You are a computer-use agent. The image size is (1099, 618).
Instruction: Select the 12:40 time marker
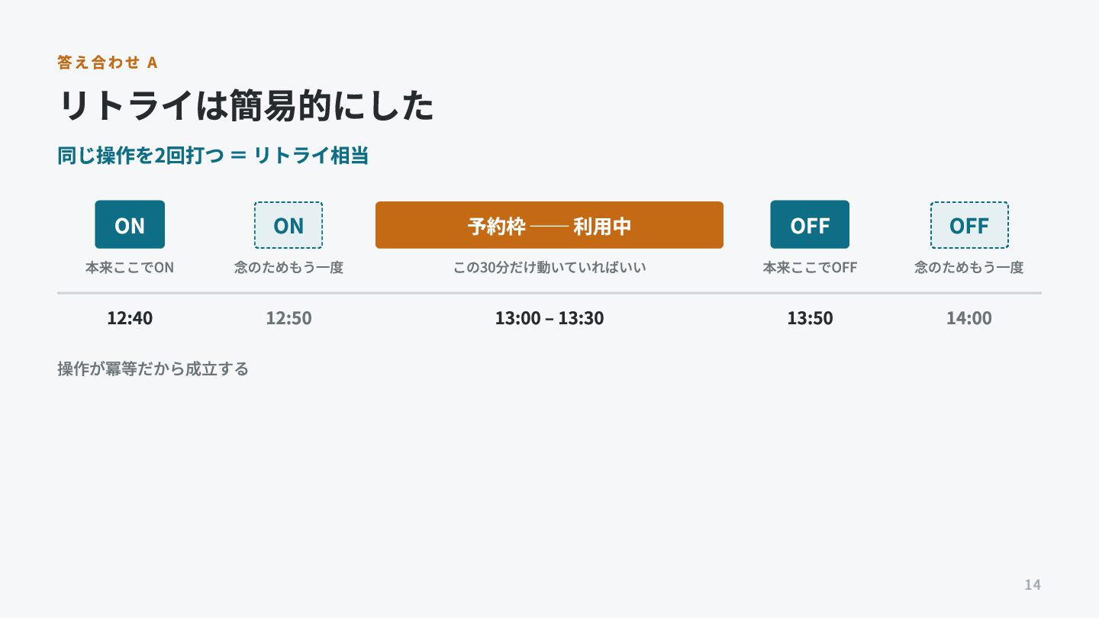[x=130, y=318]
